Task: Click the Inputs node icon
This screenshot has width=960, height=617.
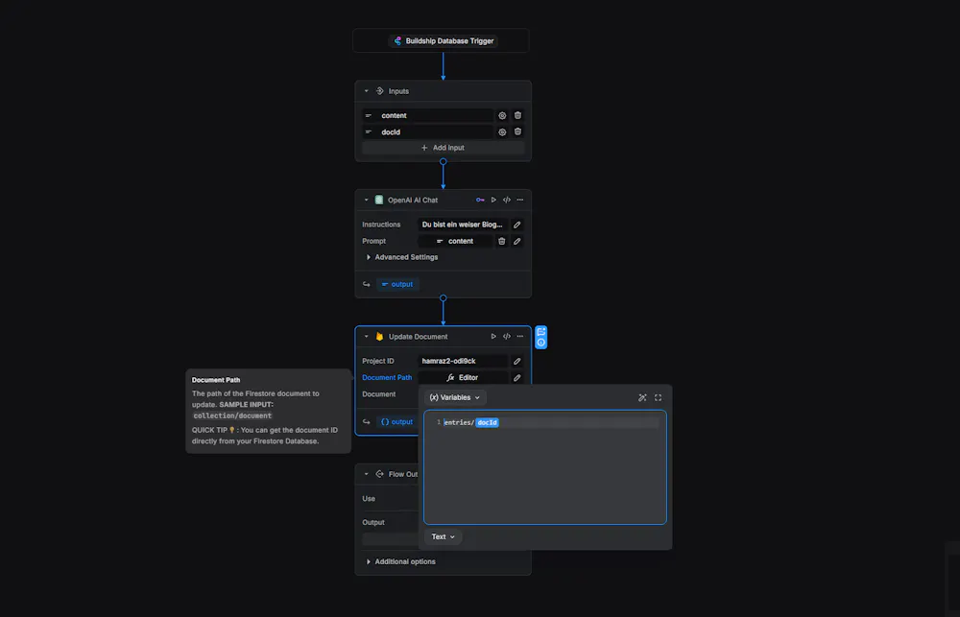Action: point(379,90)
